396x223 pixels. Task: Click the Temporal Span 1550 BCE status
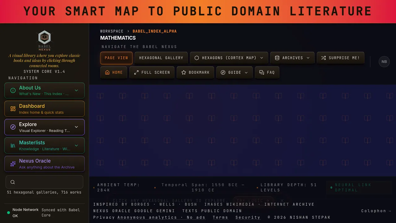[x=203, y=187]
